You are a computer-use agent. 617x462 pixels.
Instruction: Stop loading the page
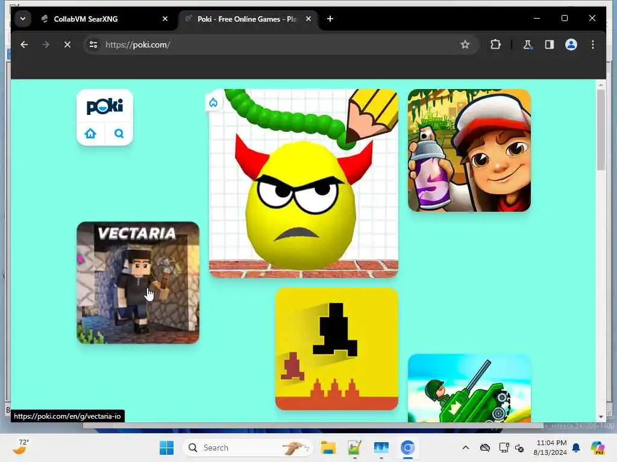(67, 45)
